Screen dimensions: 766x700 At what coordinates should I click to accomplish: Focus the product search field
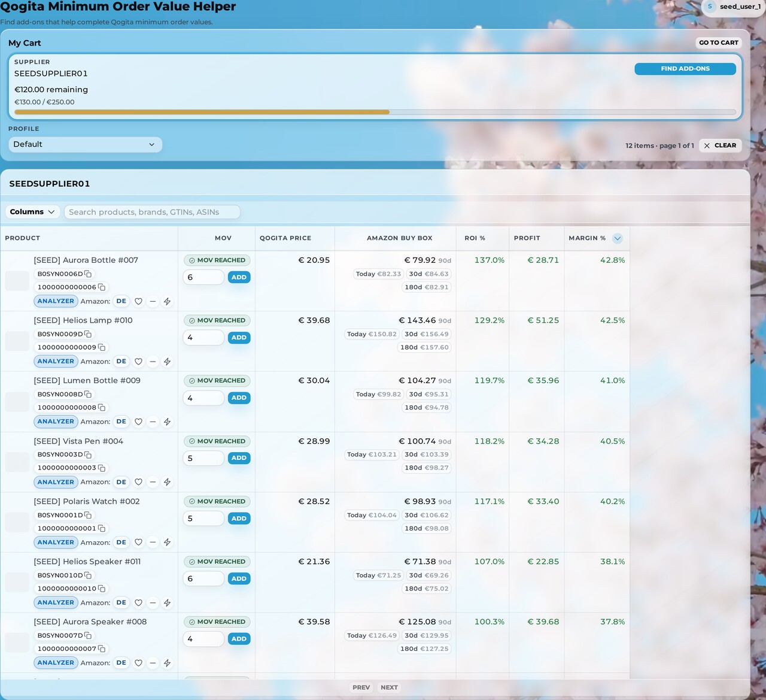152,212
